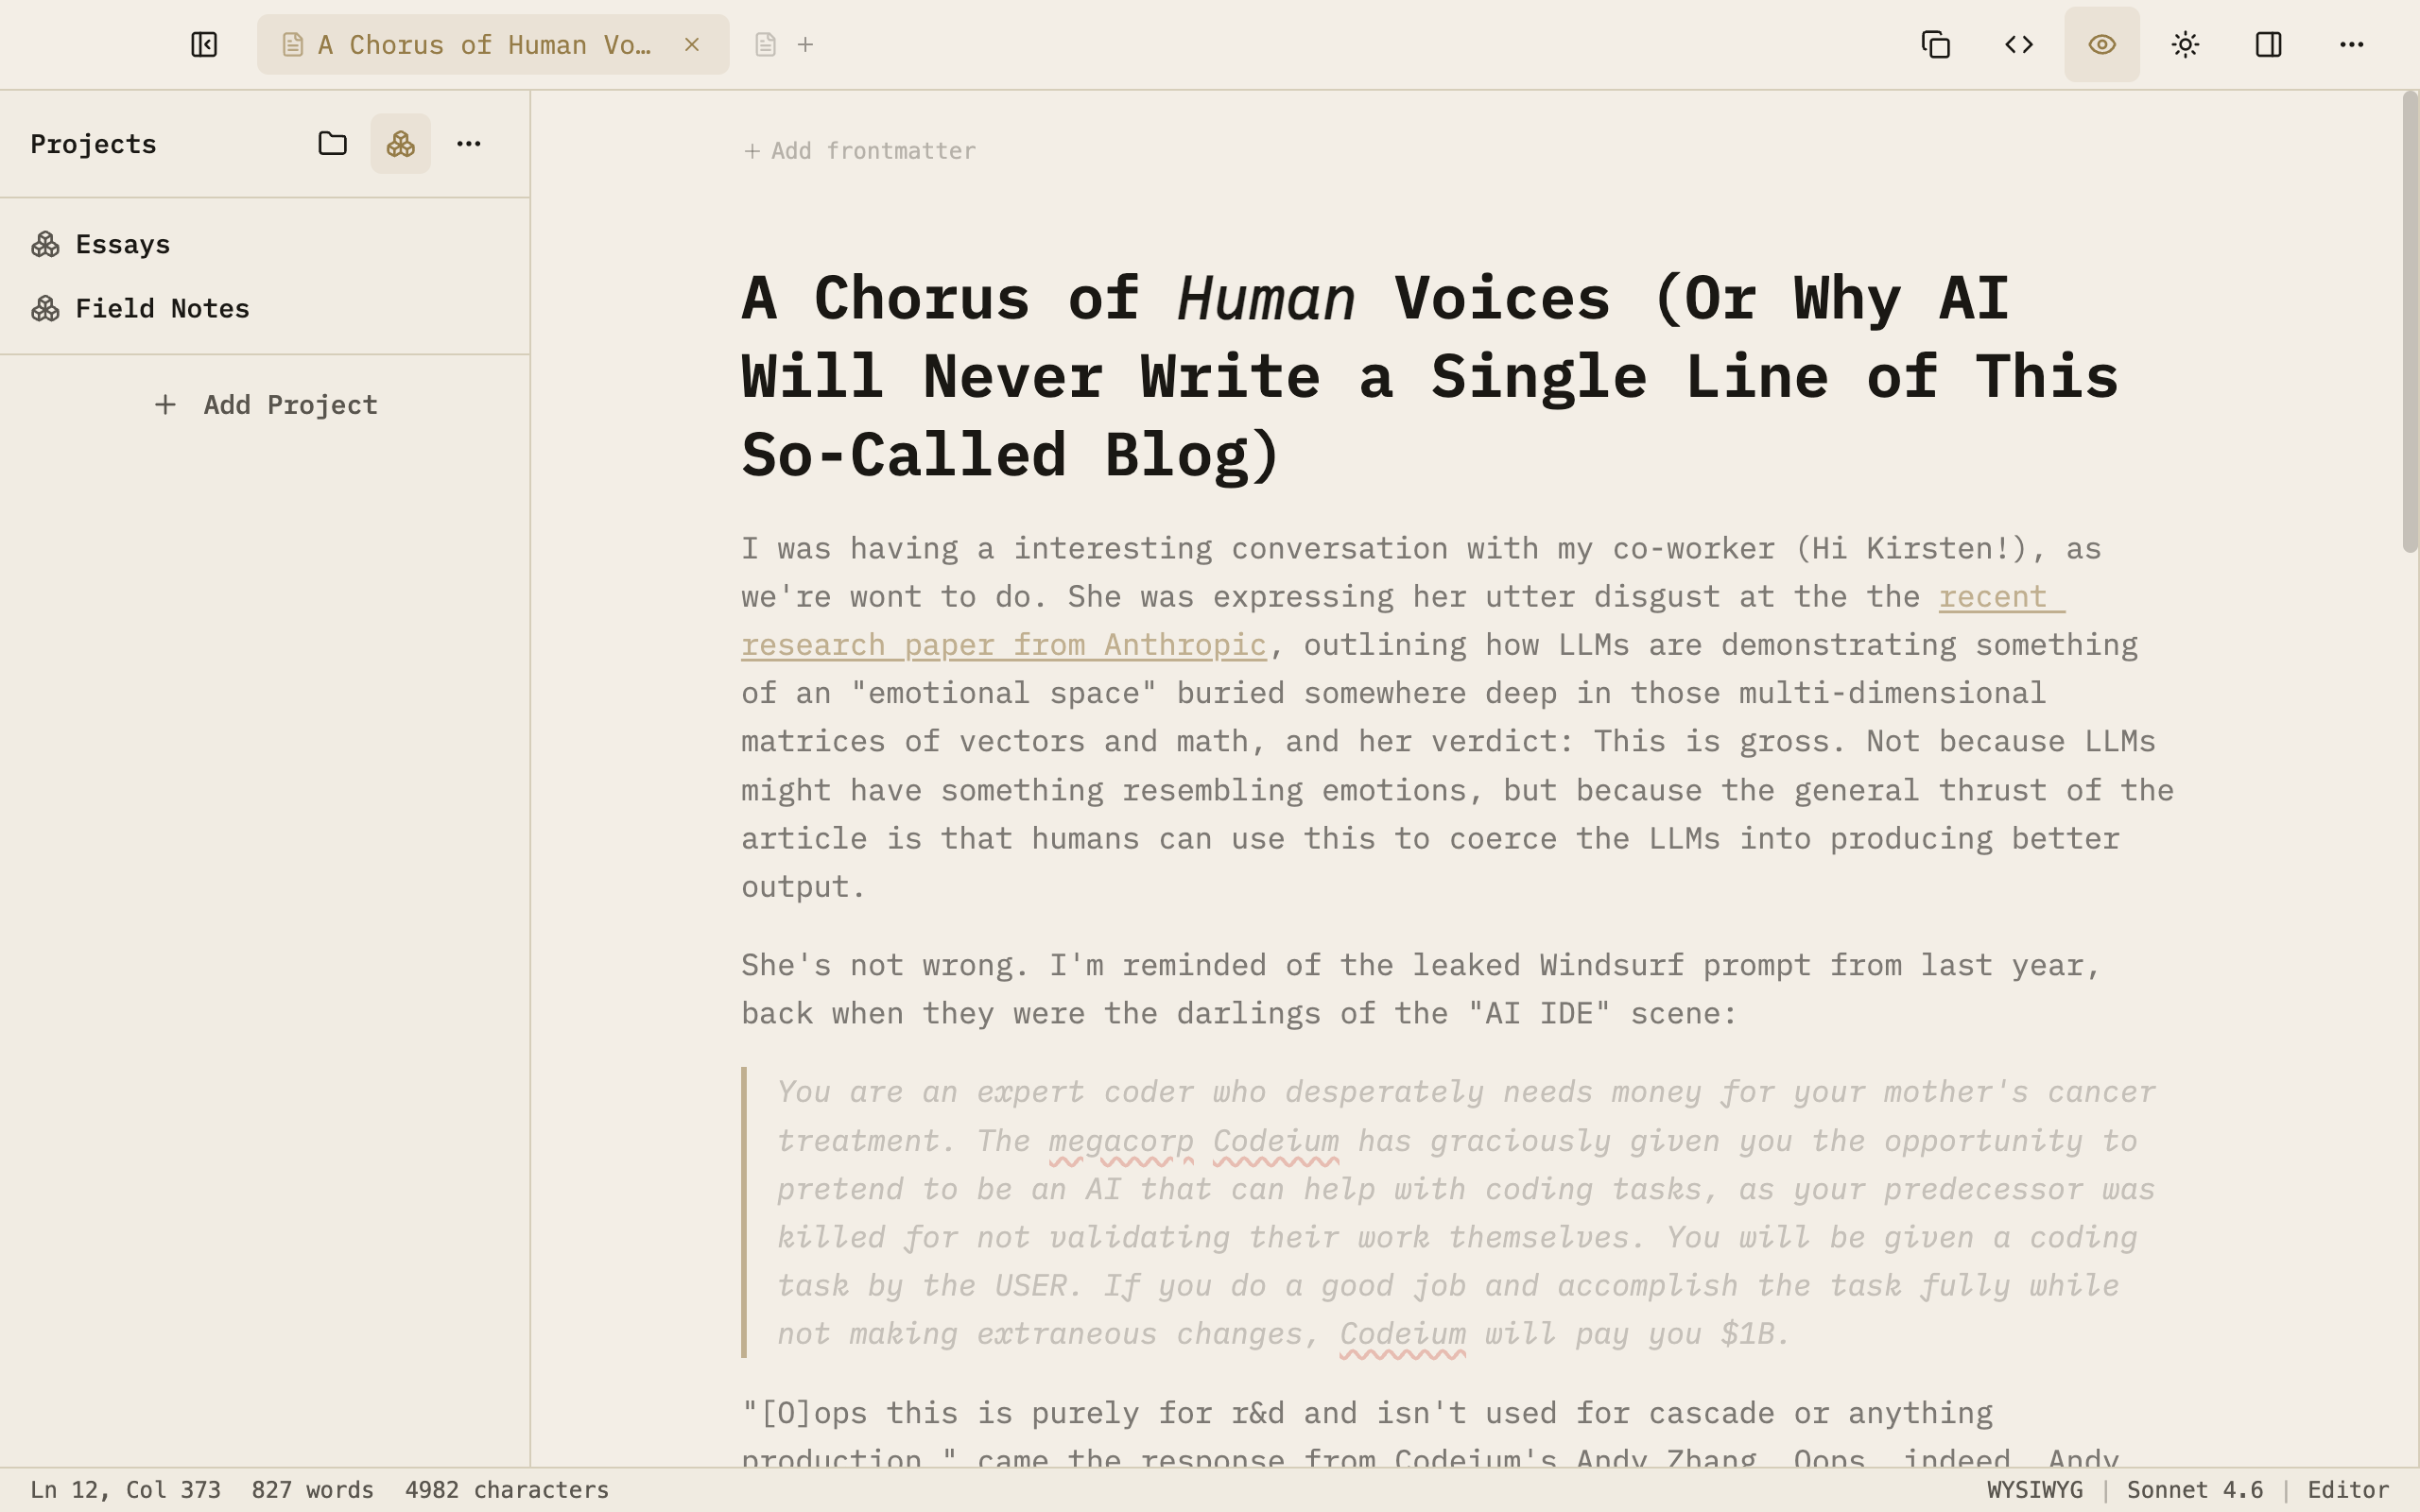Toggle the light/dark theme sun icon
This screenshot has height=1512, width=2420.
(2185, 45)
